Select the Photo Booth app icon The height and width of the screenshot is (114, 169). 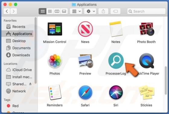point(146,29)
